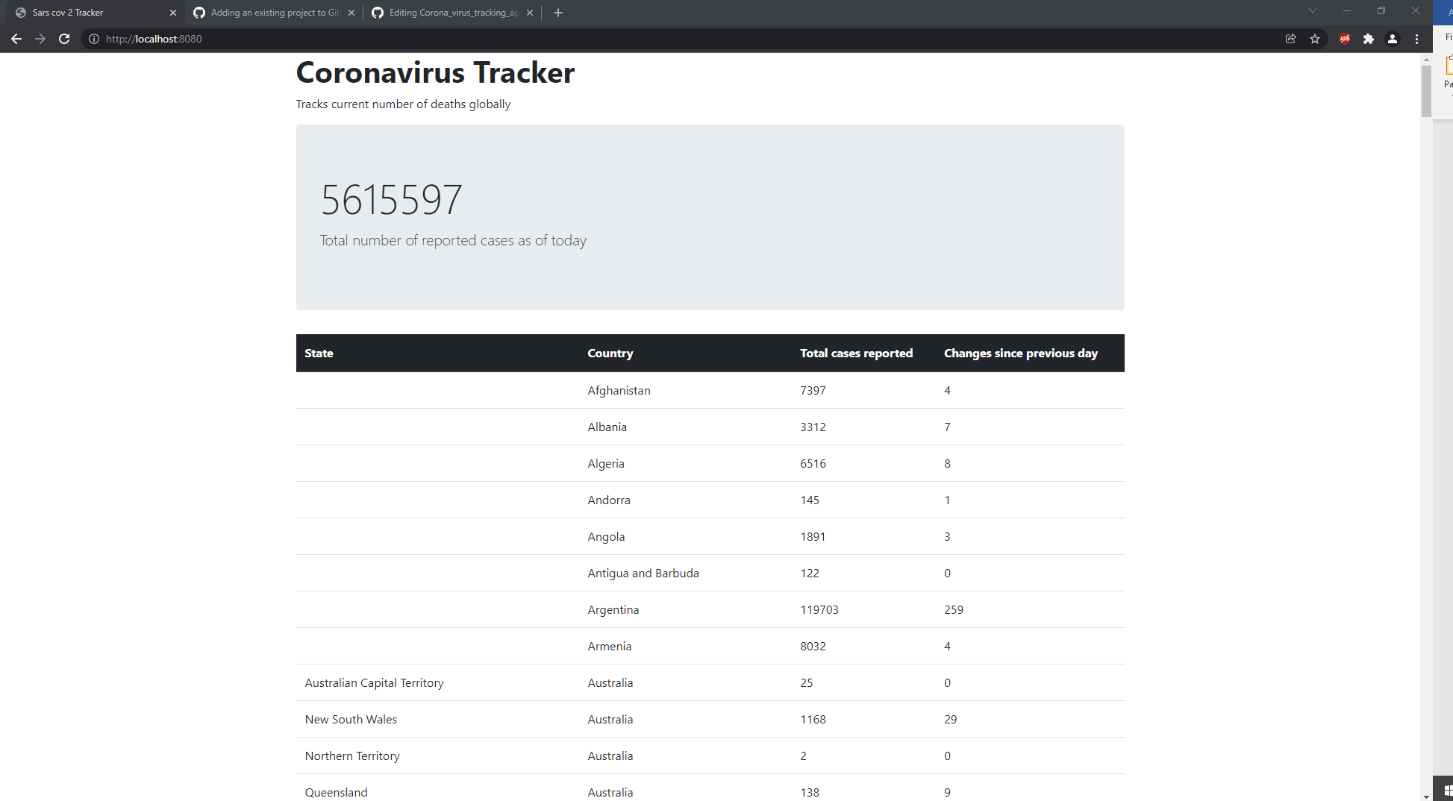
Task: Switch to Adding an existing project tab
Action: [275, 13]
